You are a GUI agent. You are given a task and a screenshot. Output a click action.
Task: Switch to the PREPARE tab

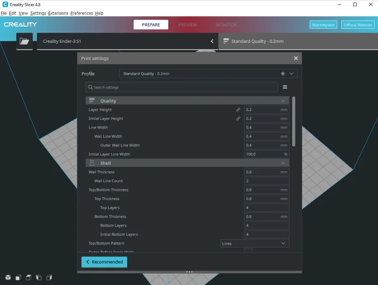[151, 25]
